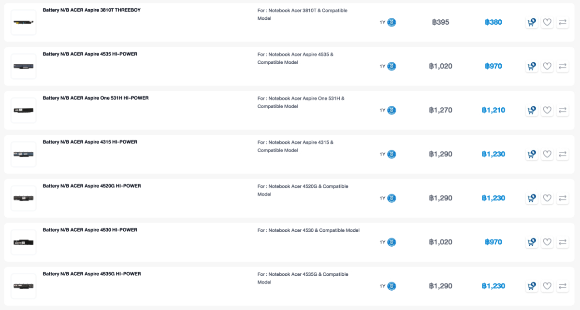This screenshot has height=310, width=580.
Task: Add Aspire 4530 HI-POWER battery to cart
Action: coord(532,242)
